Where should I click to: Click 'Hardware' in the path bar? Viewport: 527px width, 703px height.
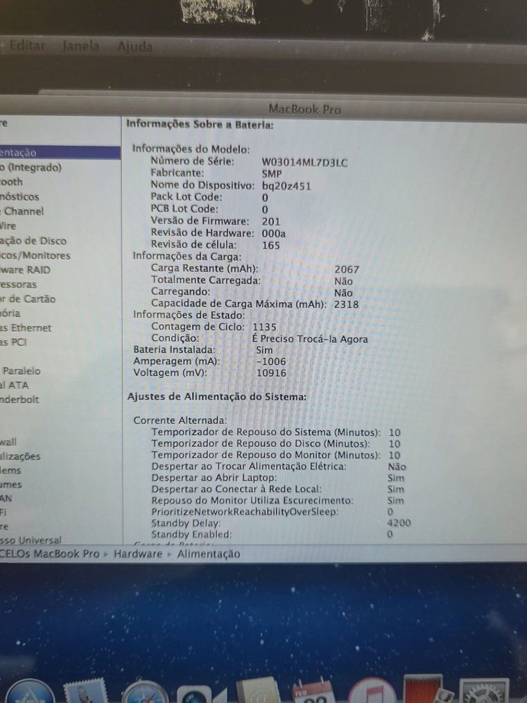[137, 554]
